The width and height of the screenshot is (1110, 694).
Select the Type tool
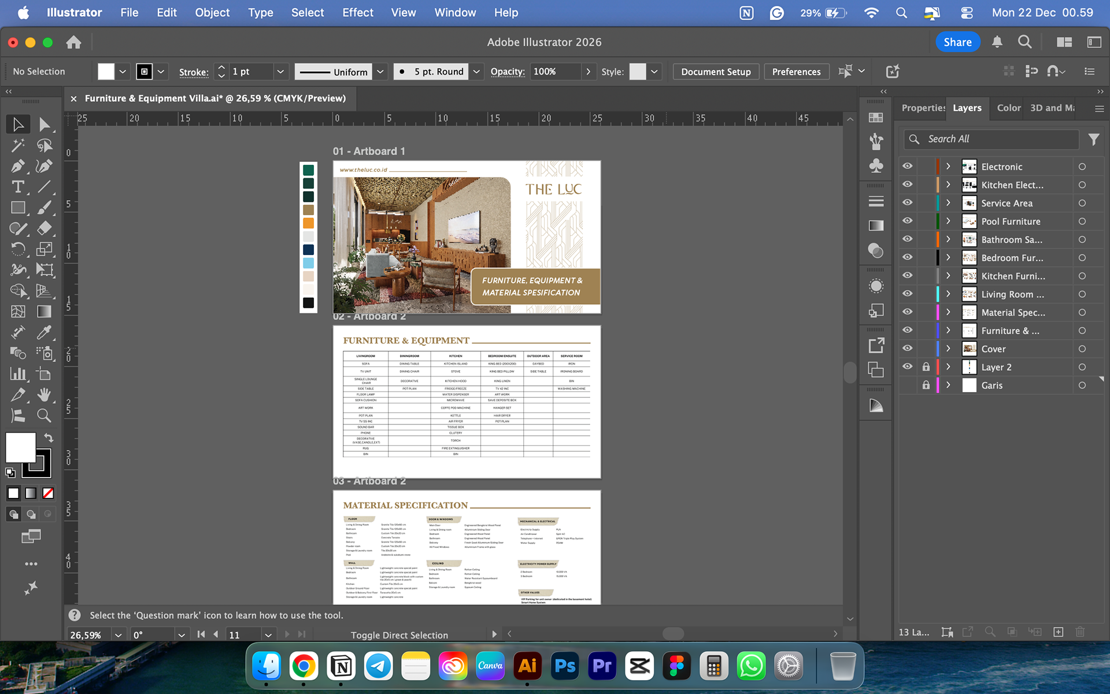(17, 187)
